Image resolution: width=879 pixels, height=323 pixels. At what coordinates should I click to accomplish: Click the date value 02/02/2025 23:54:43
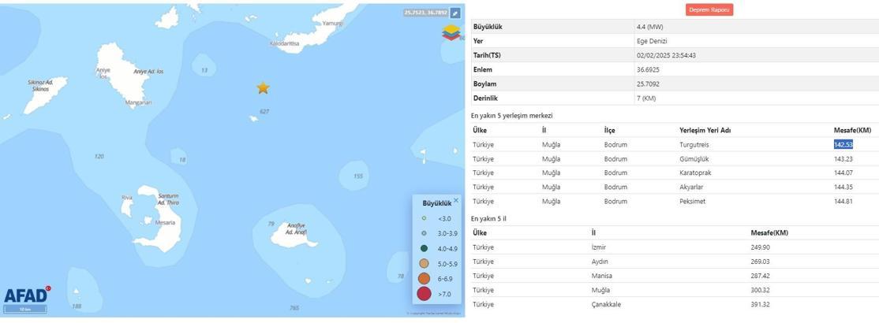[667, 55]
